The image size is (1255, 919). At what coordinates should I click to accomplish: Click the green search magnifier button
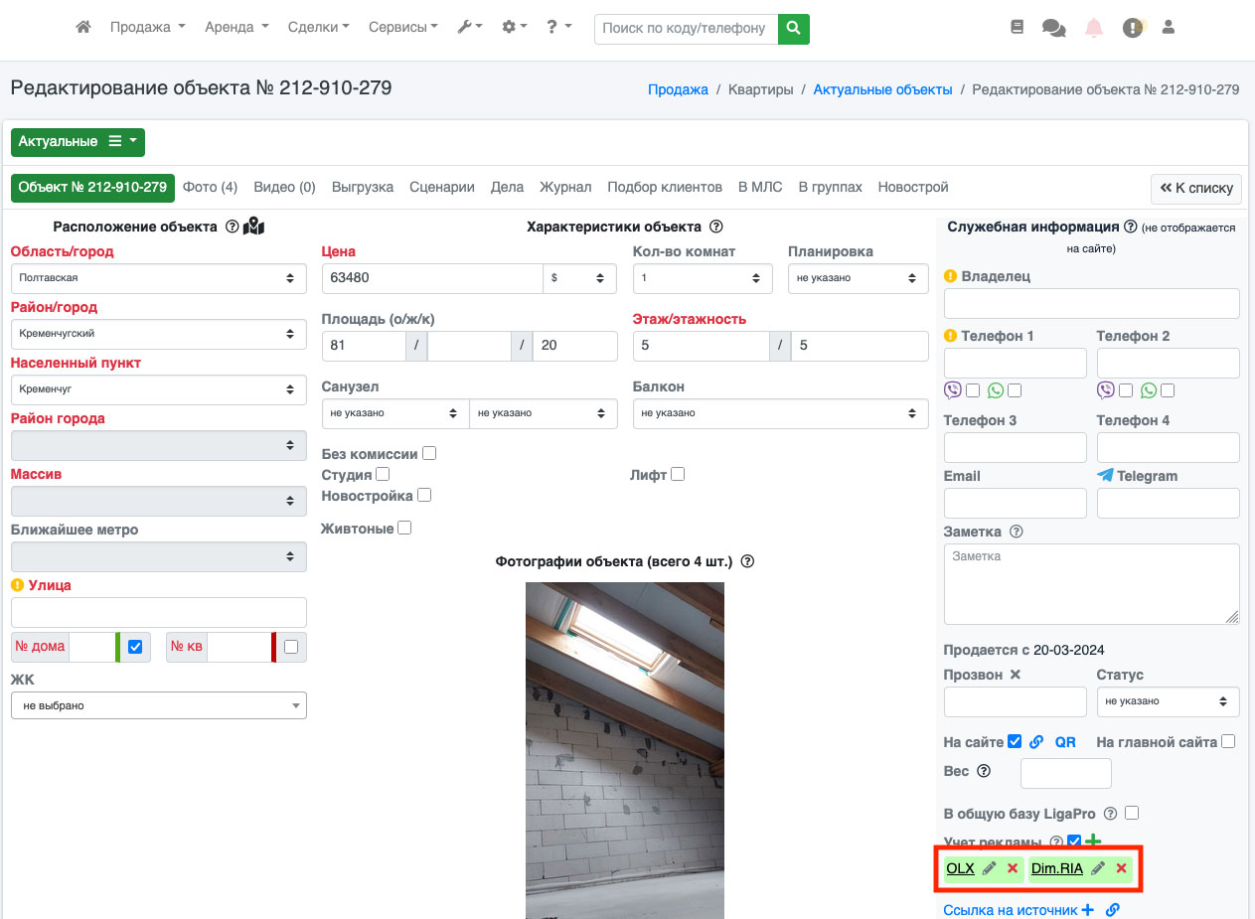click(x=793, y=28)
